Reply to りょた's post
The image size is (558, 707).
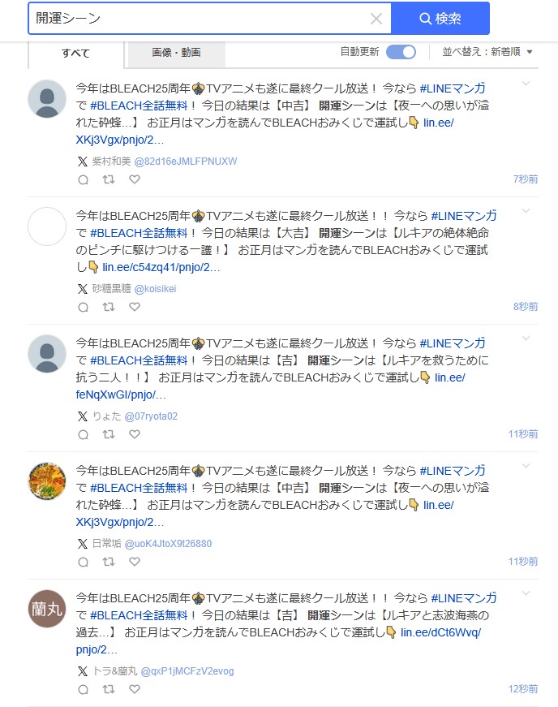(x=83, y=434)
